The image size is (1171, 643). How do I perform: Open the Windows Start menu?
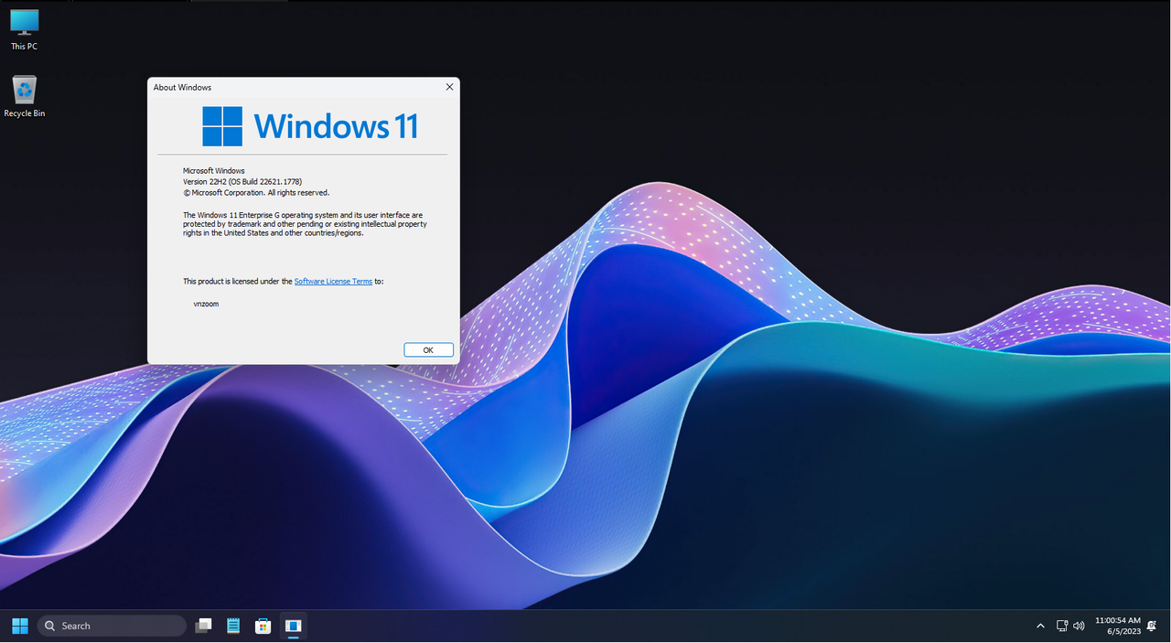19,626
